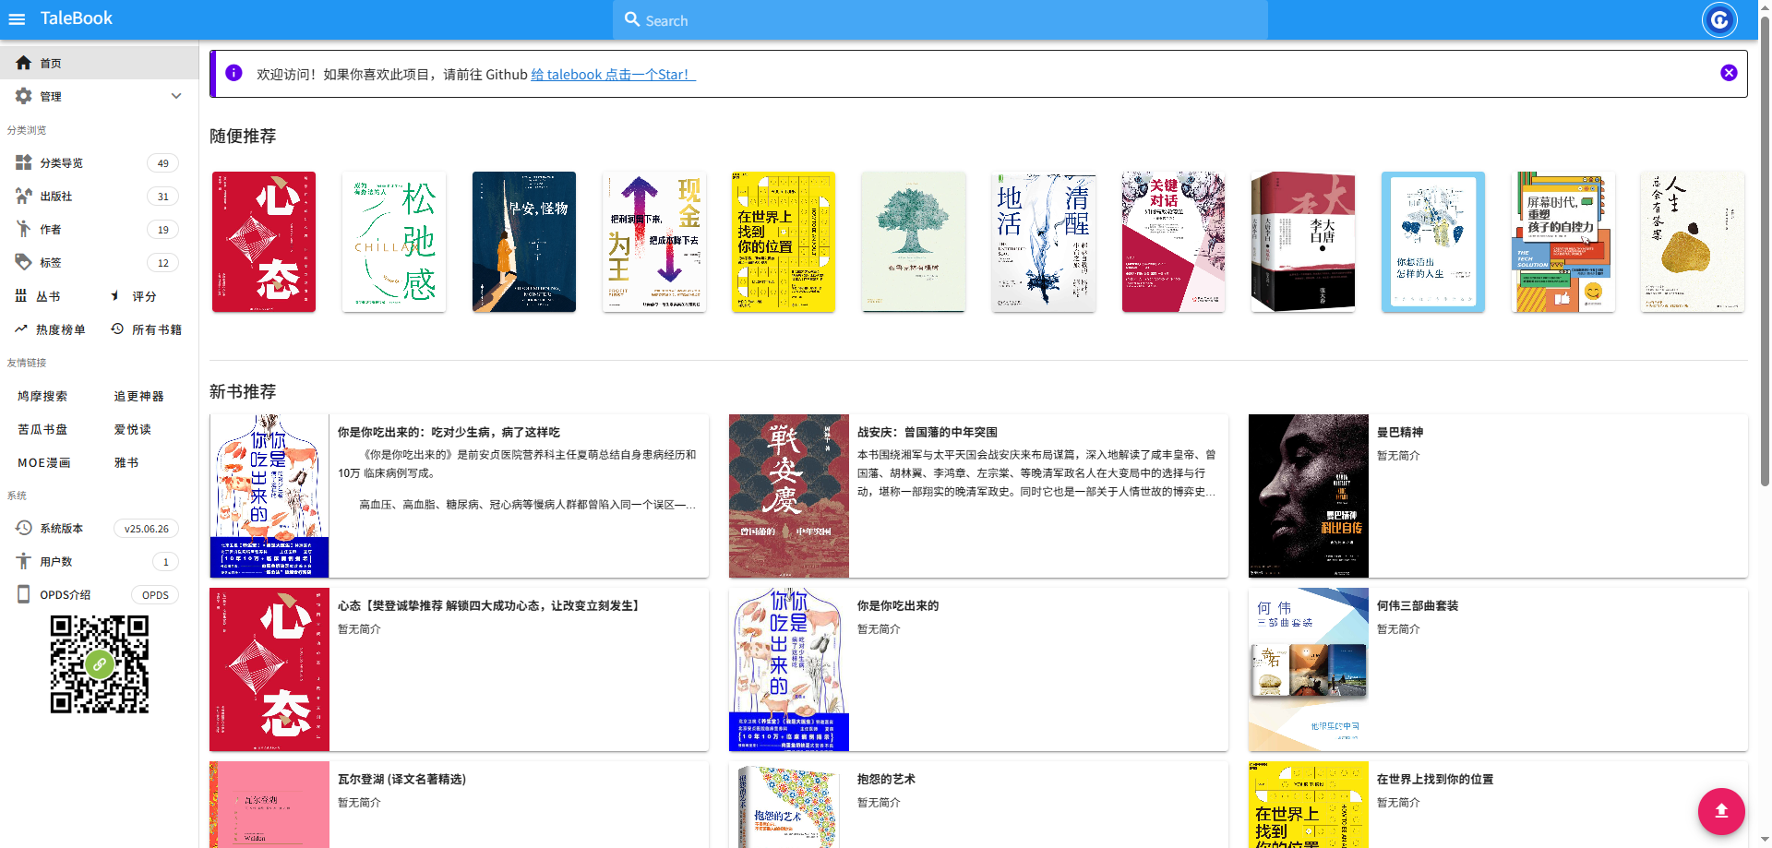Click the gear icon beside 管理
1772x848 pixels.
tap(23, 96)
